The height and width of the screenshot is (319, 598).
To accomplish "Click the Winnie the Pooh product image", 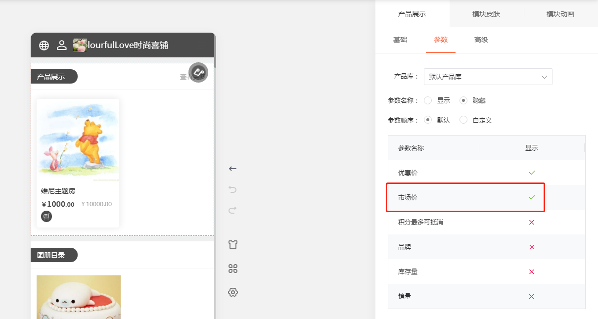I will (78, 140).
